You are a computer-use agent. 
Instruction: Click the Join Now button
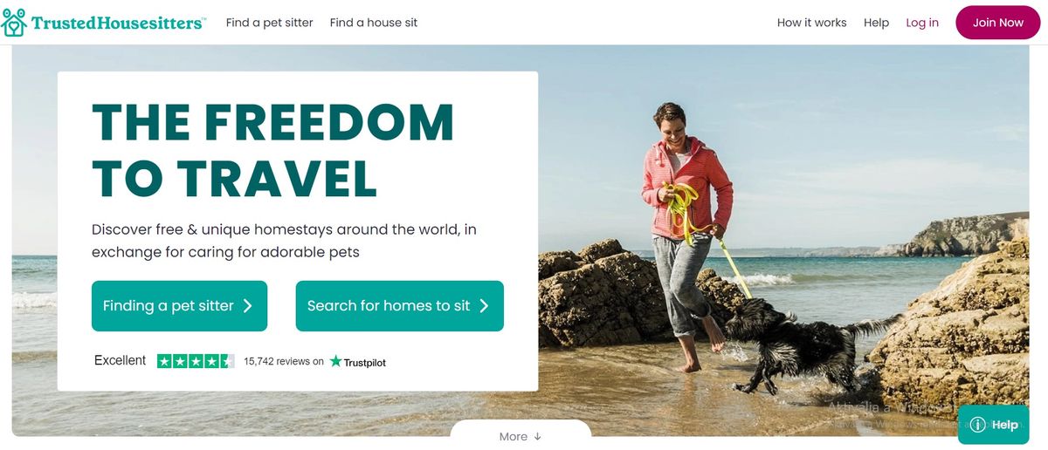[x=998, y=23]
